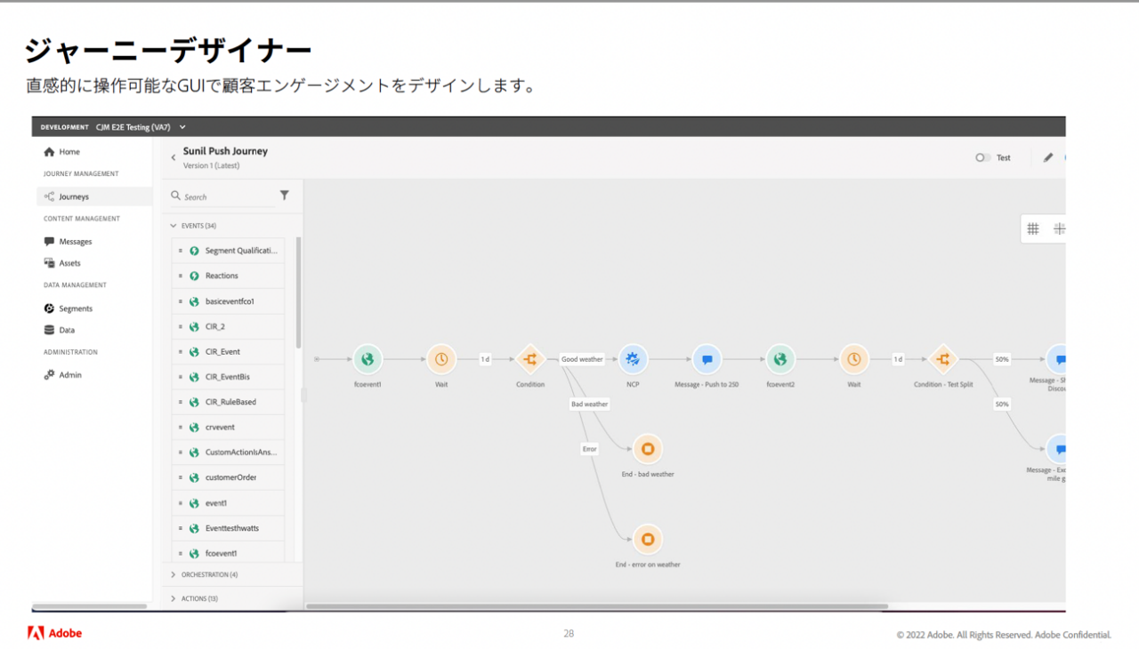The height and width of the screenshot is (649, 1139).
Task: Select the End - bad weather node
Action: [648, 449]
